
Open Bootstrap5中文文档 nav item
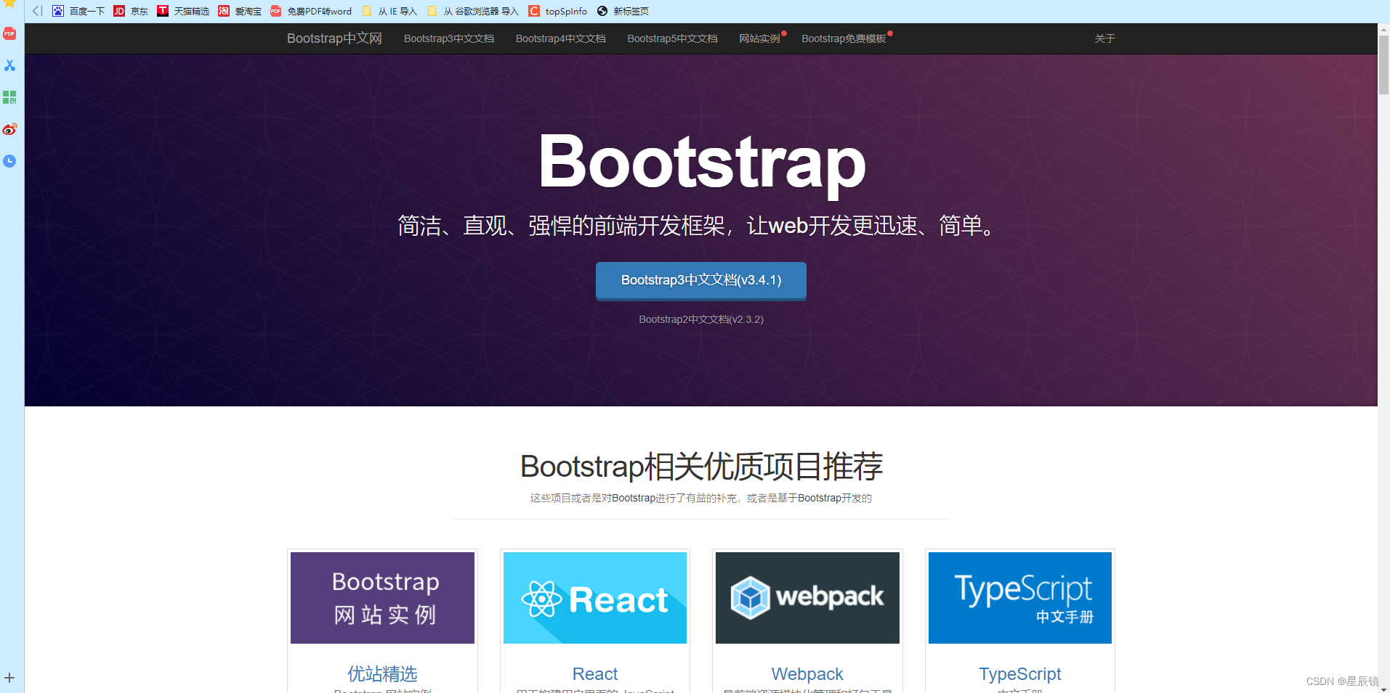click(672, 38)
